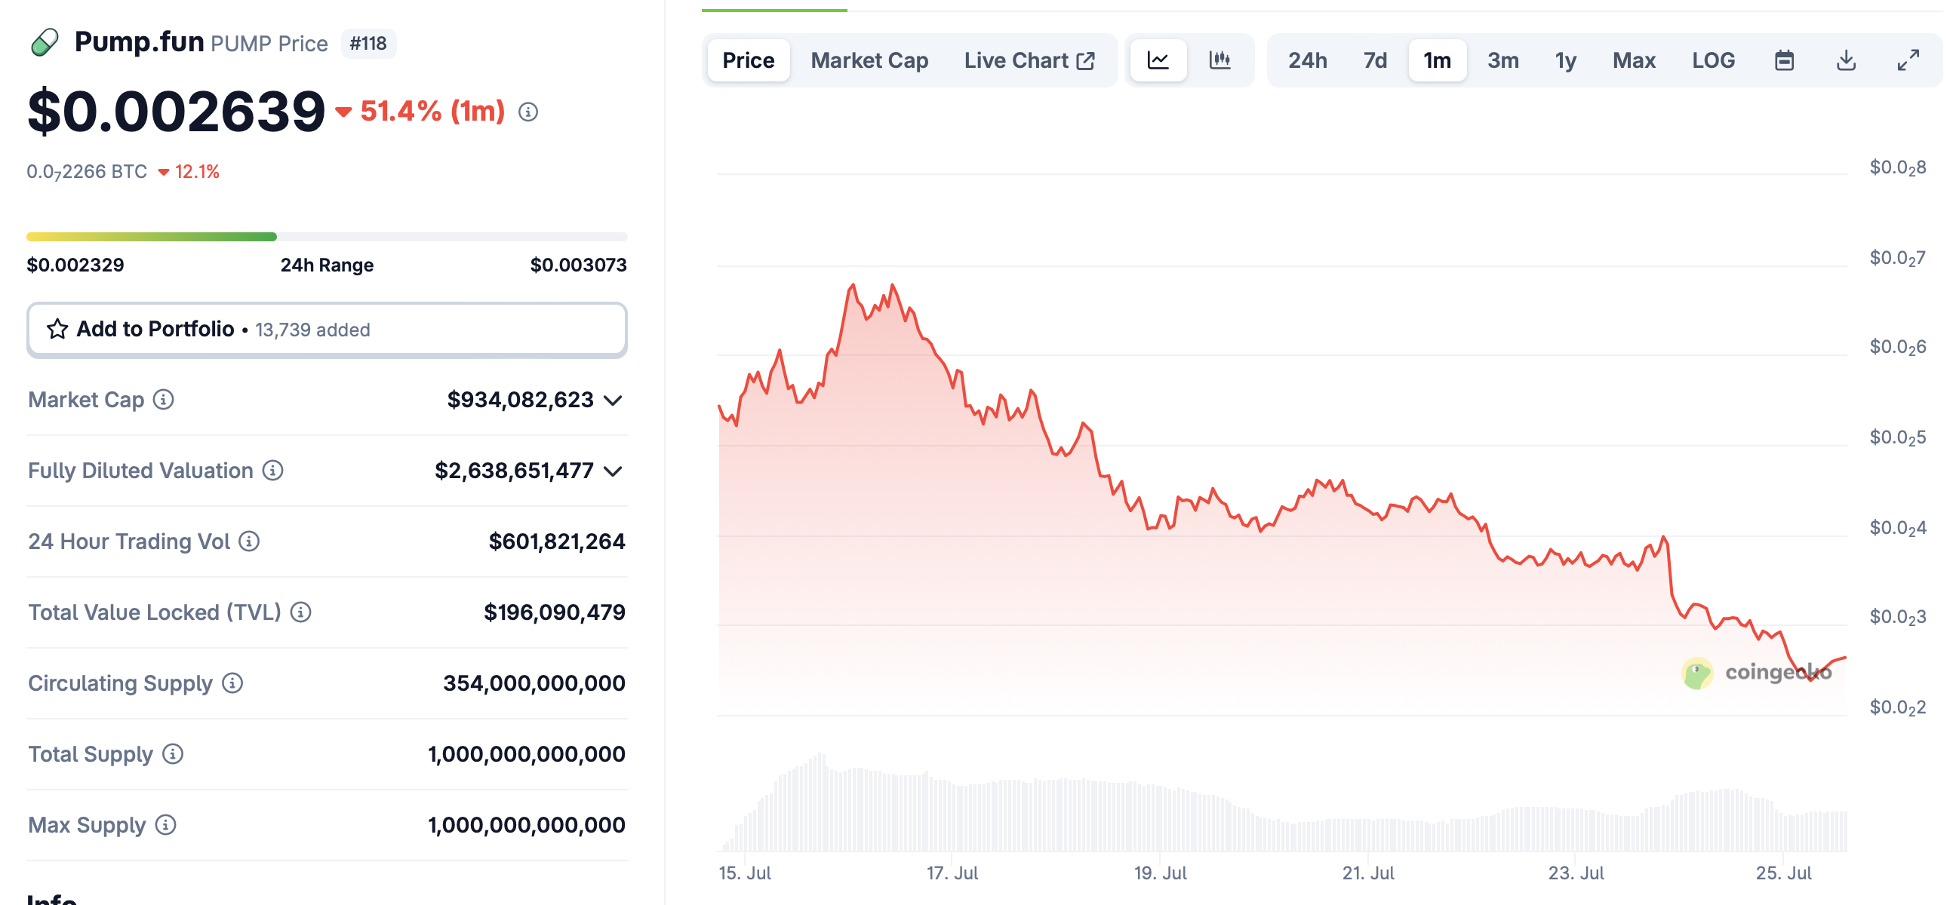Select the Max time range

coord(1634,60)
